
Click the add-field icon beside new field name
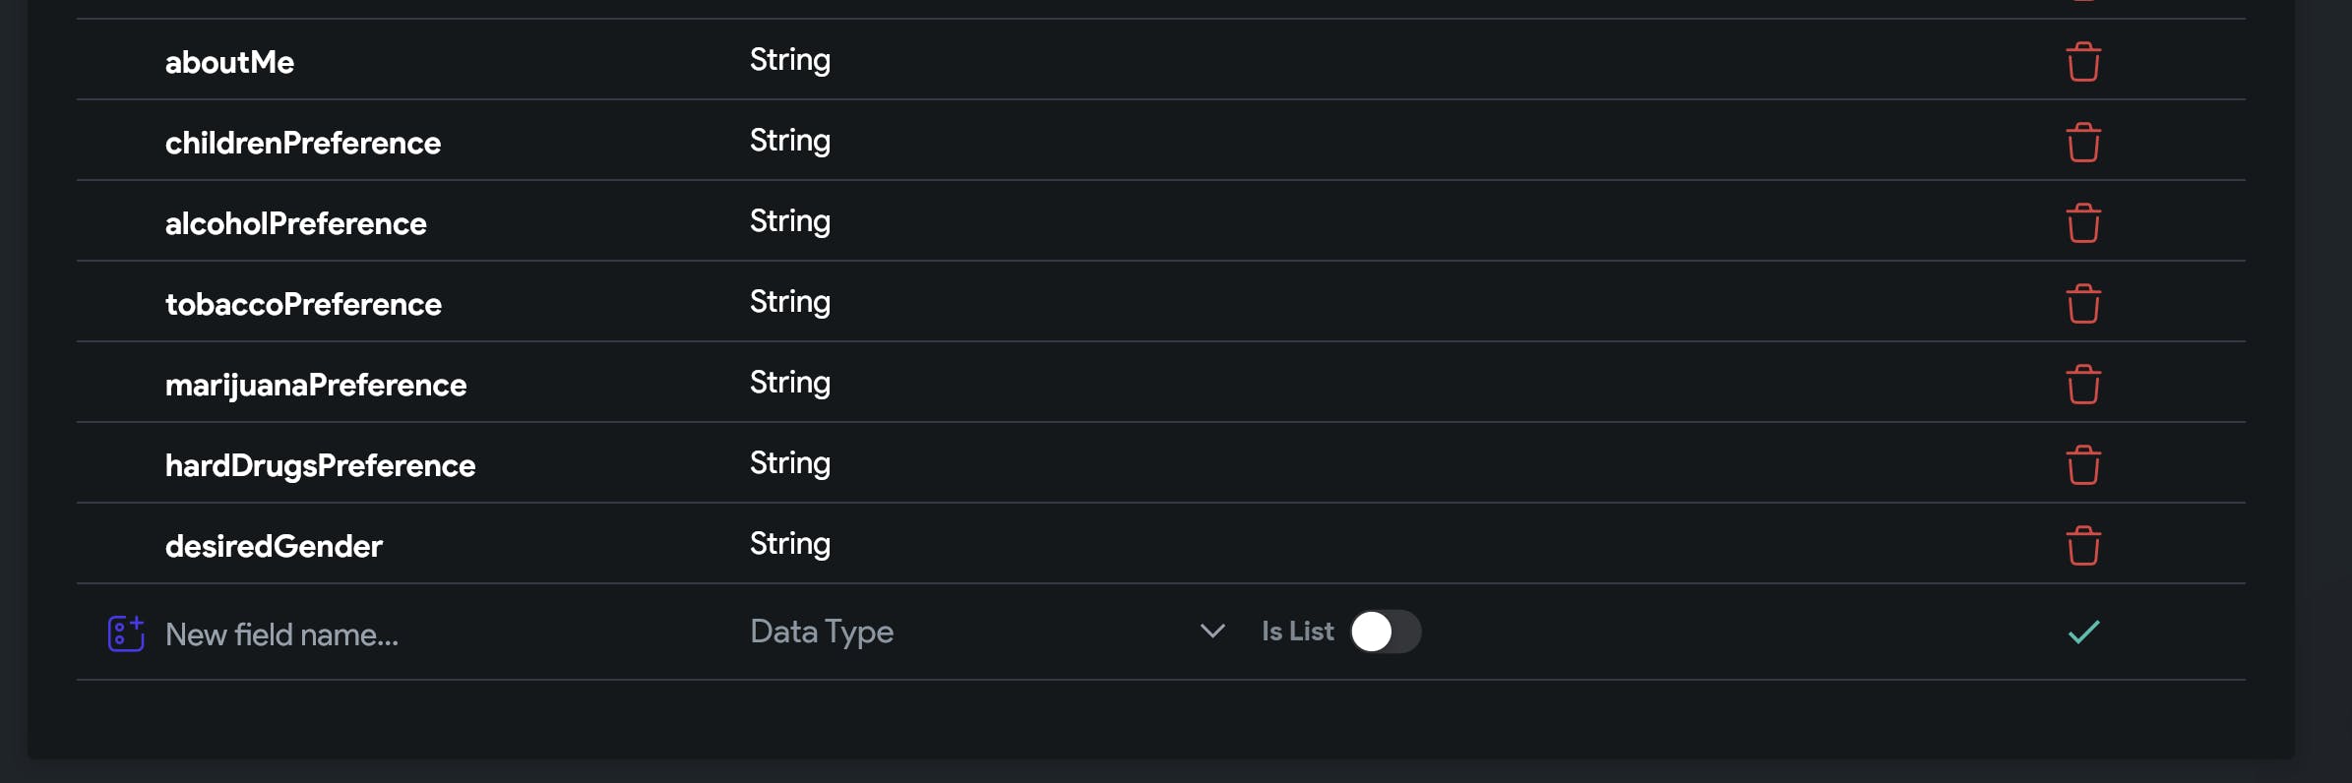coord(126,633)
